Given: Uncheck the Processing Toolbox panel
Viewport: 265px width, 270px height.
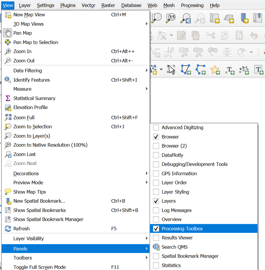Looking at the screenshot, I should 156,229.
